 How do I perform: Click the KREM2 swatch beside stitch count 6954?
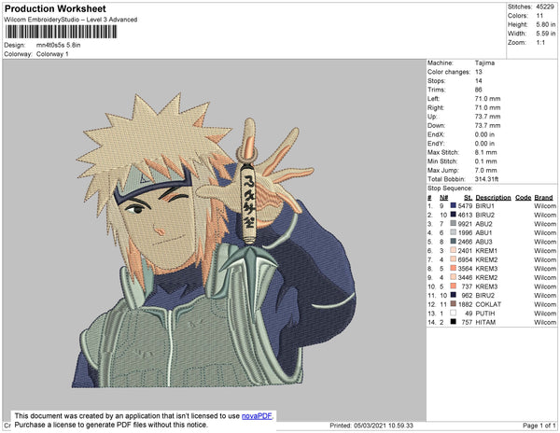[x=454, y=259]
